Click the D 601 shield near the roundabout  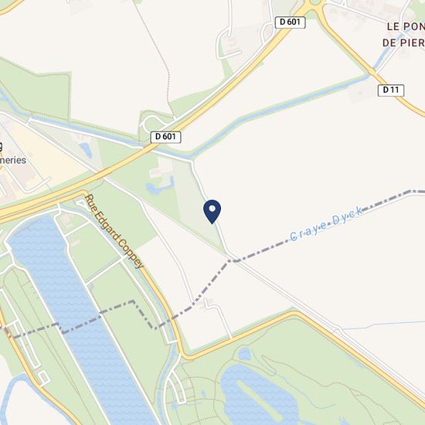point(290,22)
